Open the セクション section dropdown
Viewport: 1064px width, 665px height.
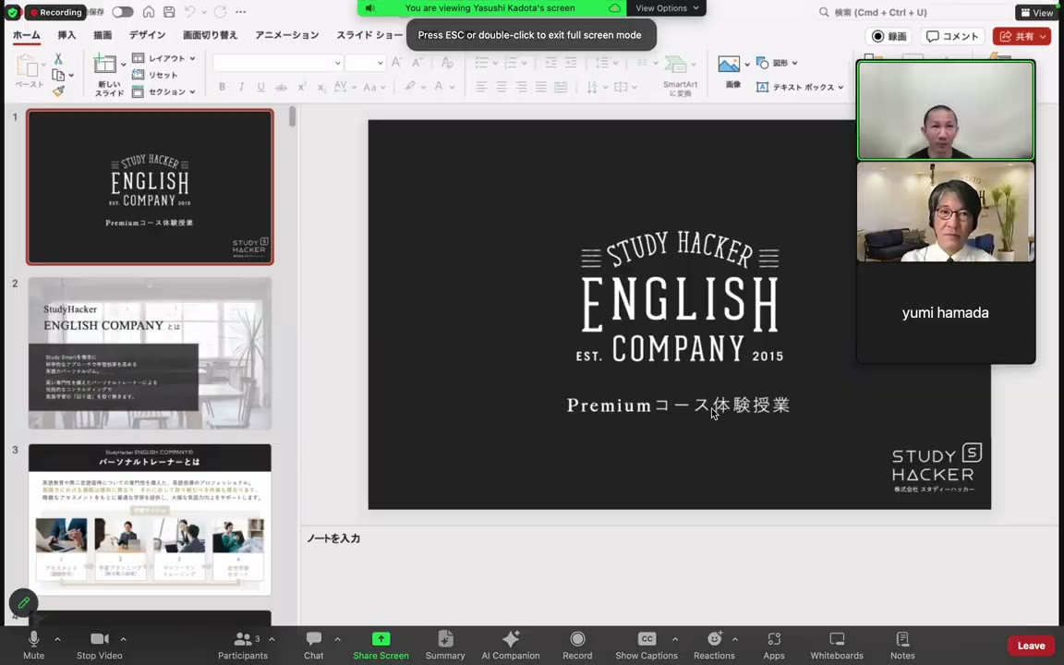click(164, 91)
